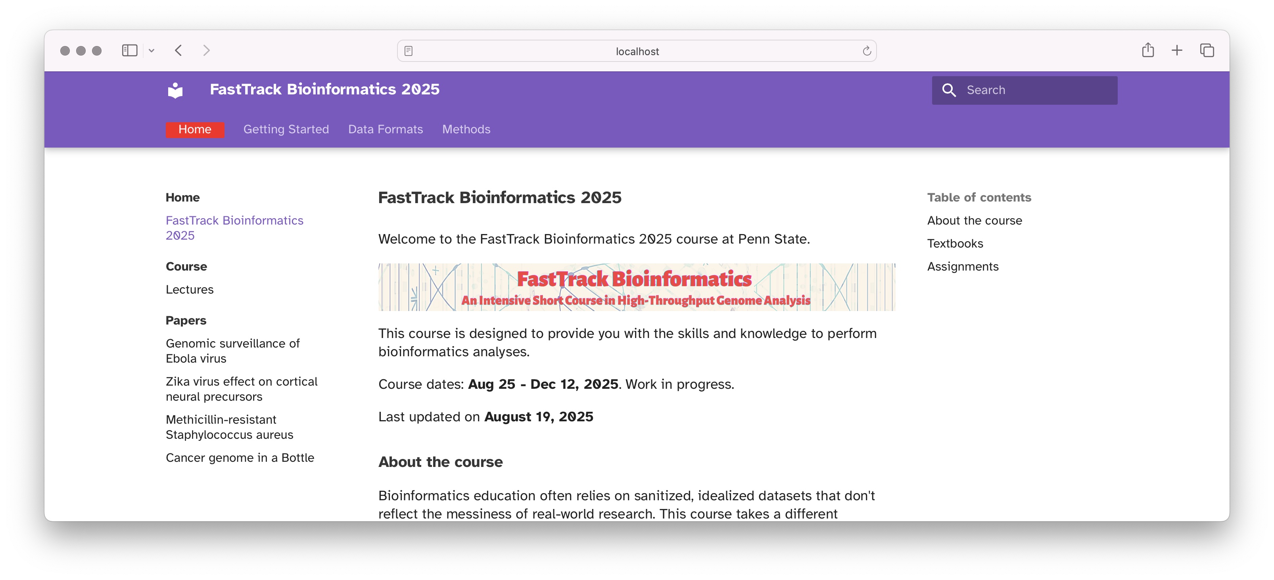Click the Search input field
Screen dimensions: 1274x580
1034,90
